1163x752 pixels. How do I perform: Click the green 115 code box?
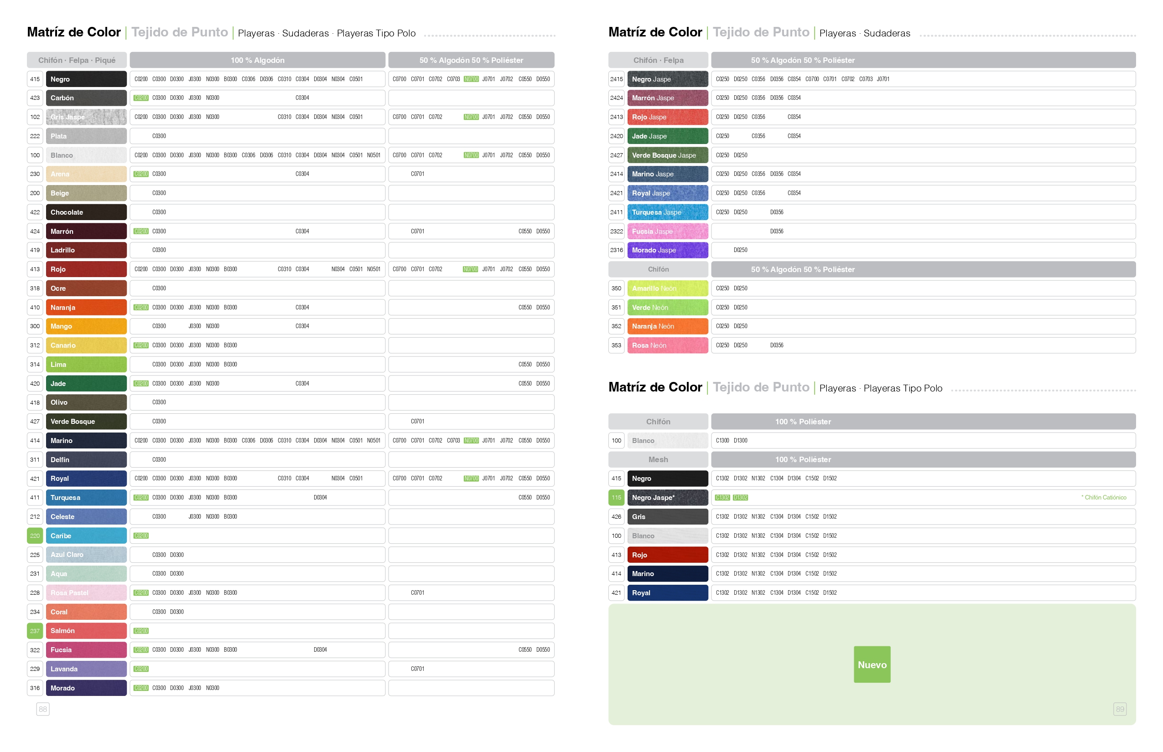(x=616, y=498)
